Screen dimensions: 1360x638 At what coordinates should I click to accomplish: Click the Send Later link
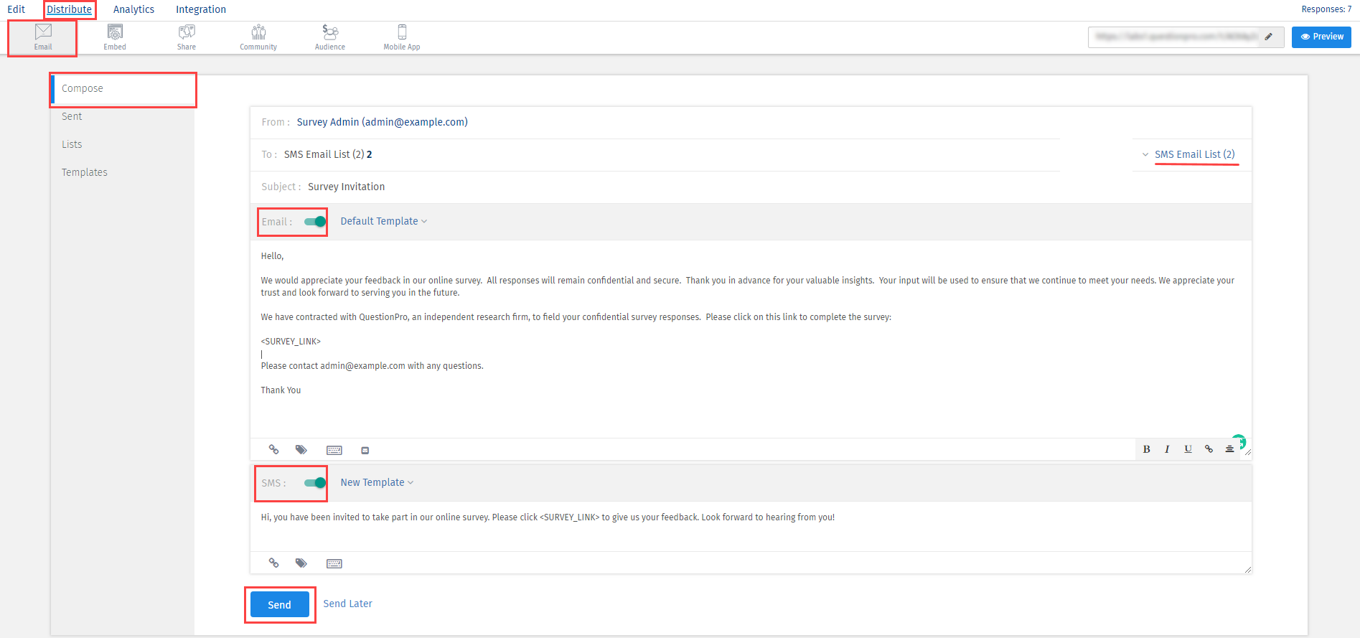[x=347, y=604]
